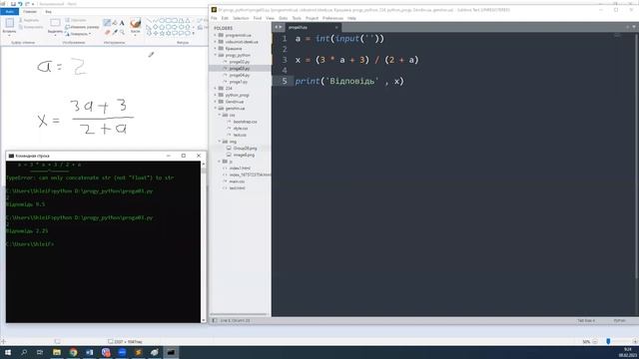Collapse the img folder in sidebar
Image resolution: width=639 pixels, height=359 pixels.
220,142
